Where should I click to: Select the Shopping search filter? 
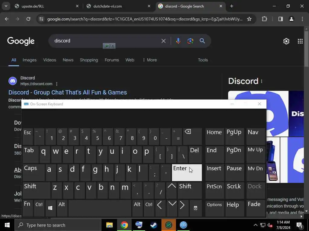coord(89,60)
